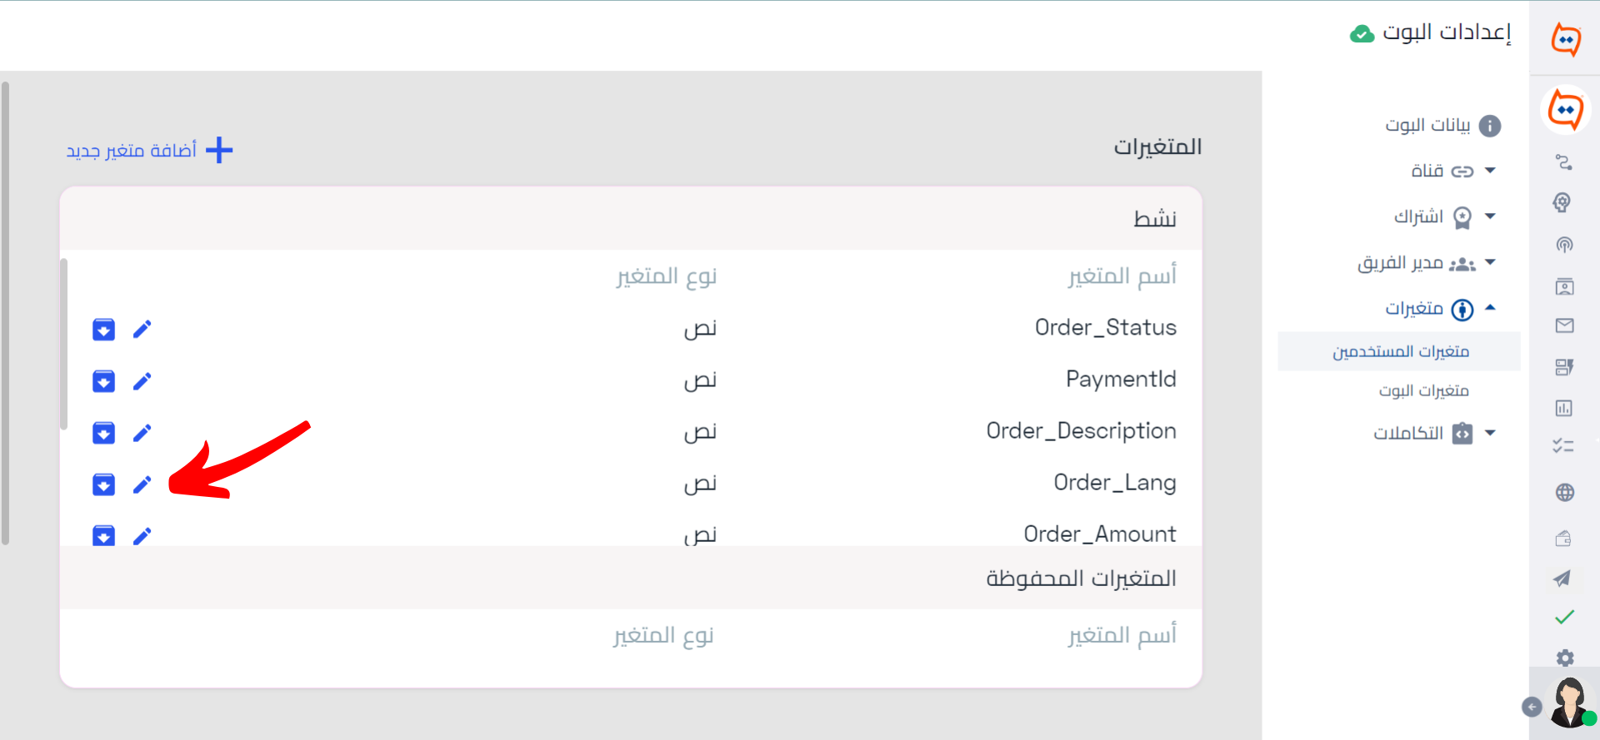Open the paper plane send icon
This screenshot has height=740, width=1600.
click(1563, 579)
